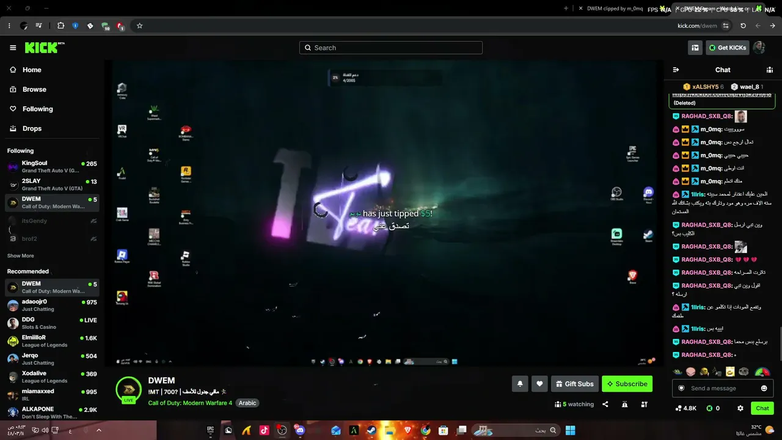
Task: Click wael_8 top gifter badge
Action: (747, 87)
